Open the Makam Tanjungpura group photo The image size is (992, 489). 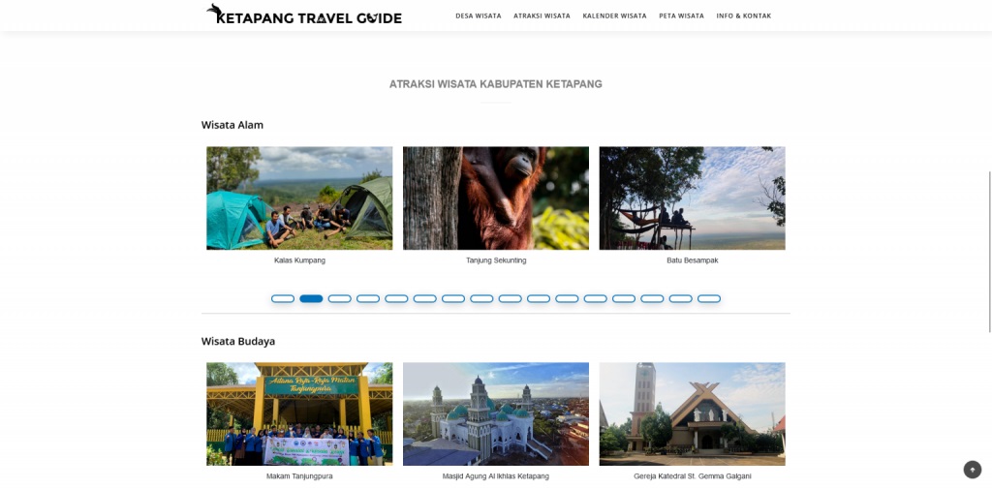pyautogui.click(x=299, y=413)
